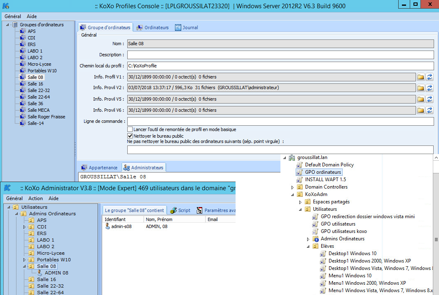Expand Portables W10 in KoXo Administrator
This screenshot has width=439, height=295.
[x=24, y=260]
